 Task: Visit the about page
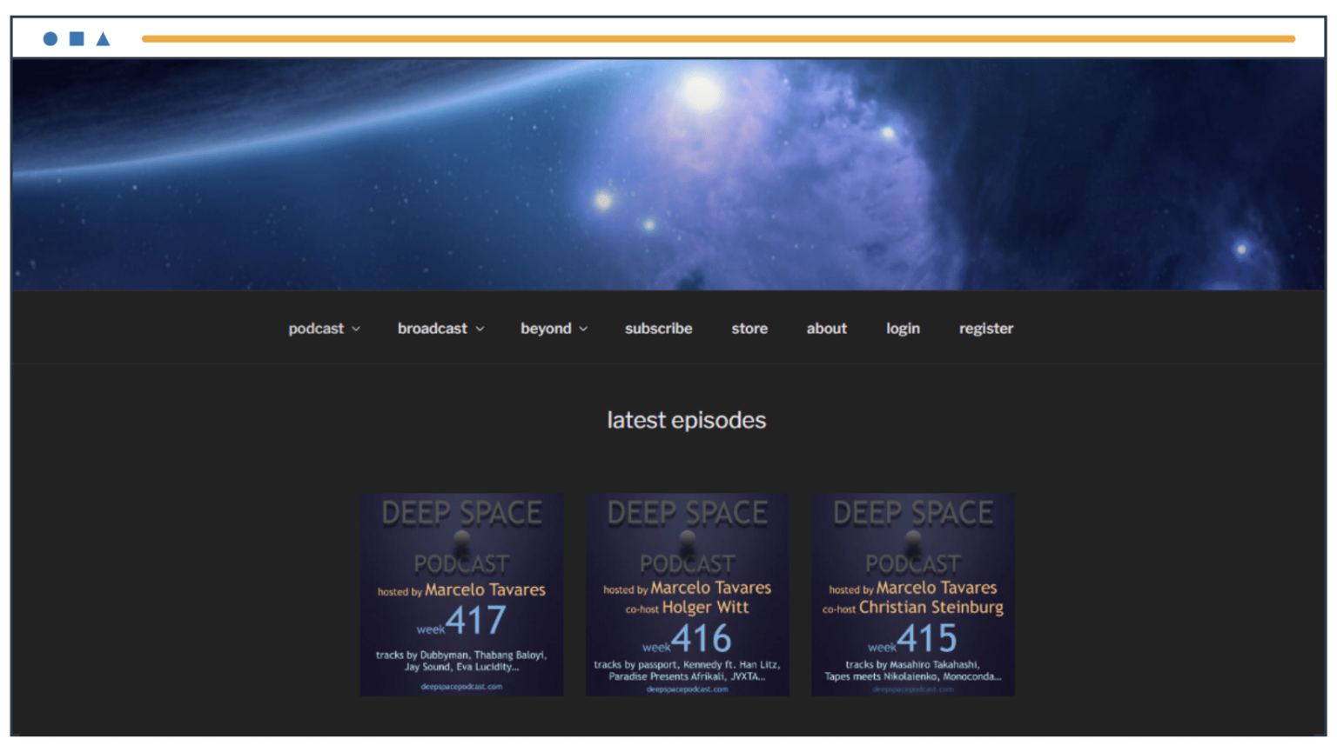click(x=826, y=328)
